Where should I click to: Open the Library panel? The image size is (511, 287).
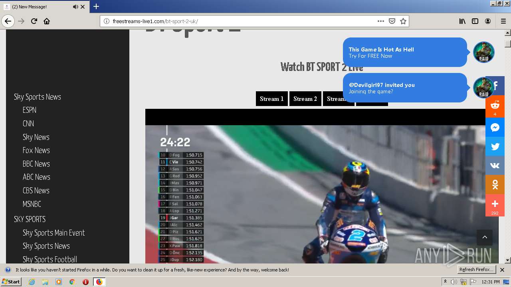[x=462, y=21]
